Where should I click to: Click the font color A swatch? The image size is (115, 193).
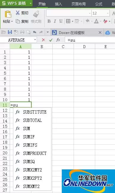pyautogui.click(x=96, y=21)
